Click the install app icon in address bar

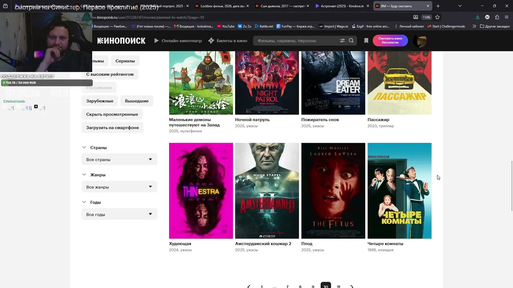click(416, 17)
